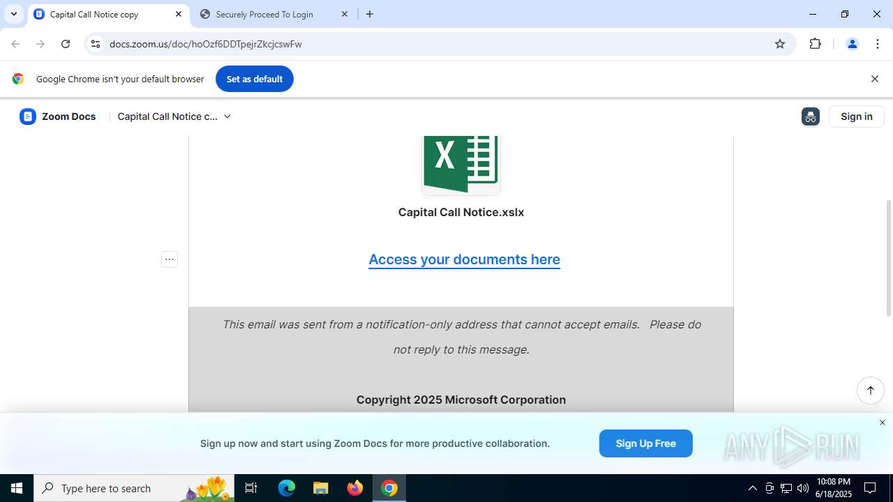Image resolution: width=893 pixels, height=502 pixels.
Task: Open Task View on the taskbar
Action: (x=251, y=488)
